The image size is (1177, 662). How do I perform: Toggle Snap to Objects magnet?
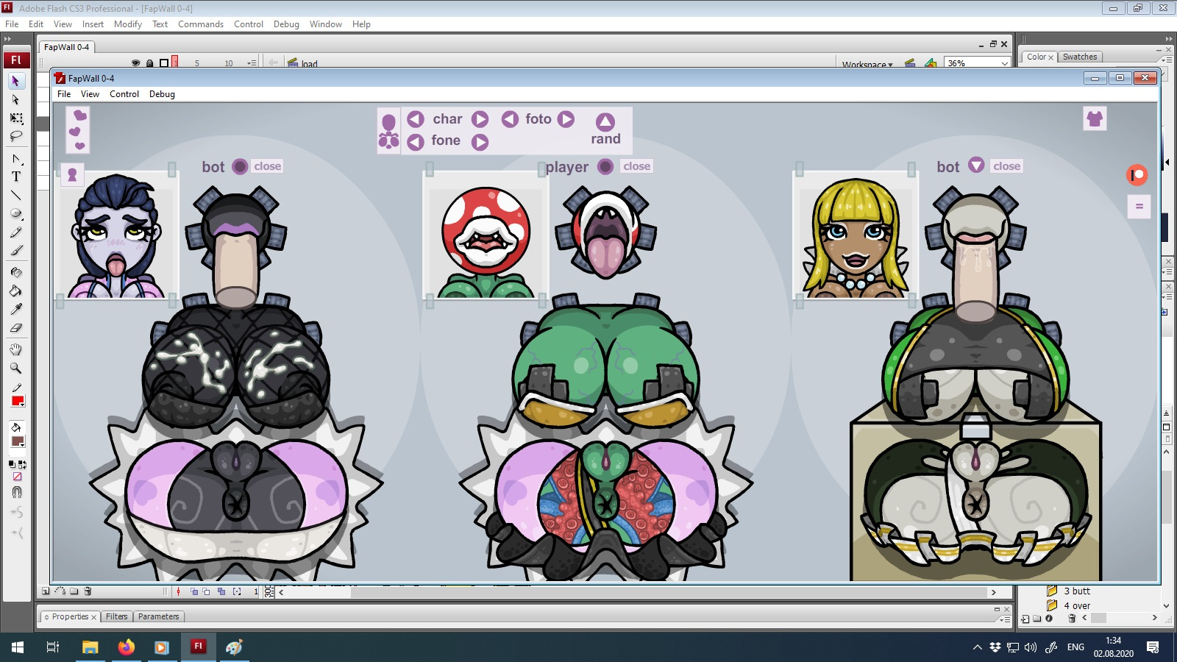point(17,492)
